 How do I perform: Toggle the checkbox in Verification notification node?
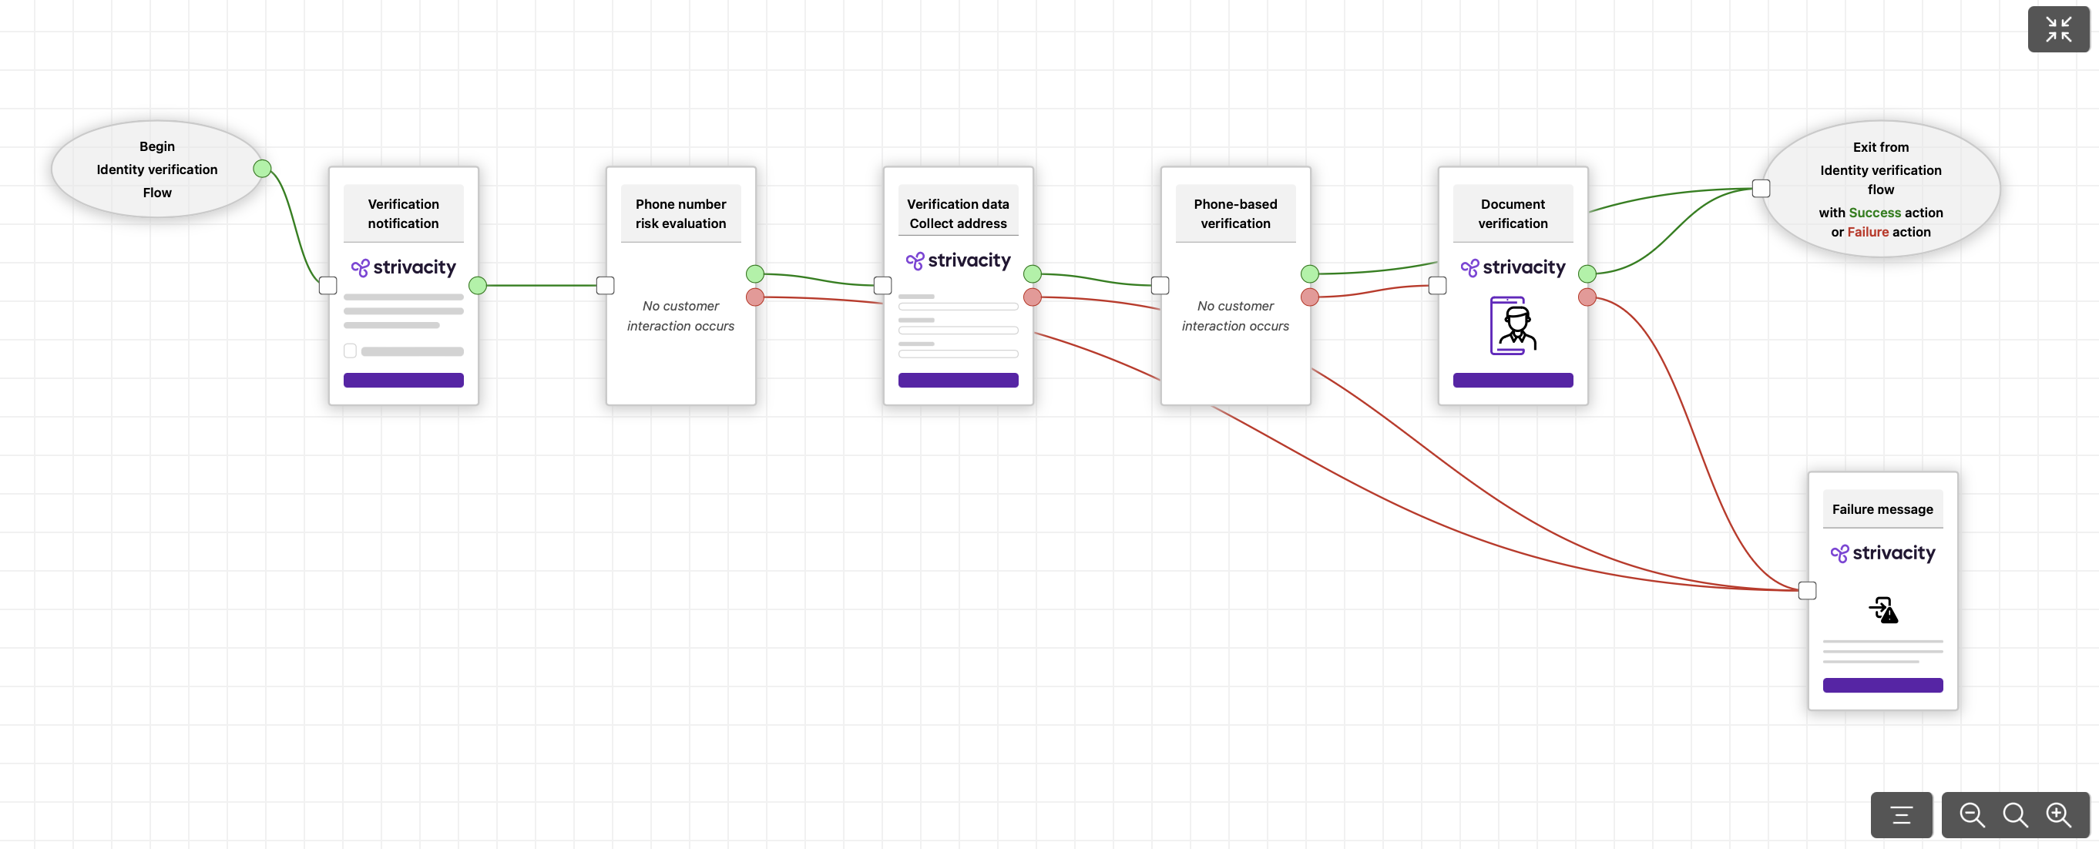pos(351,351)
